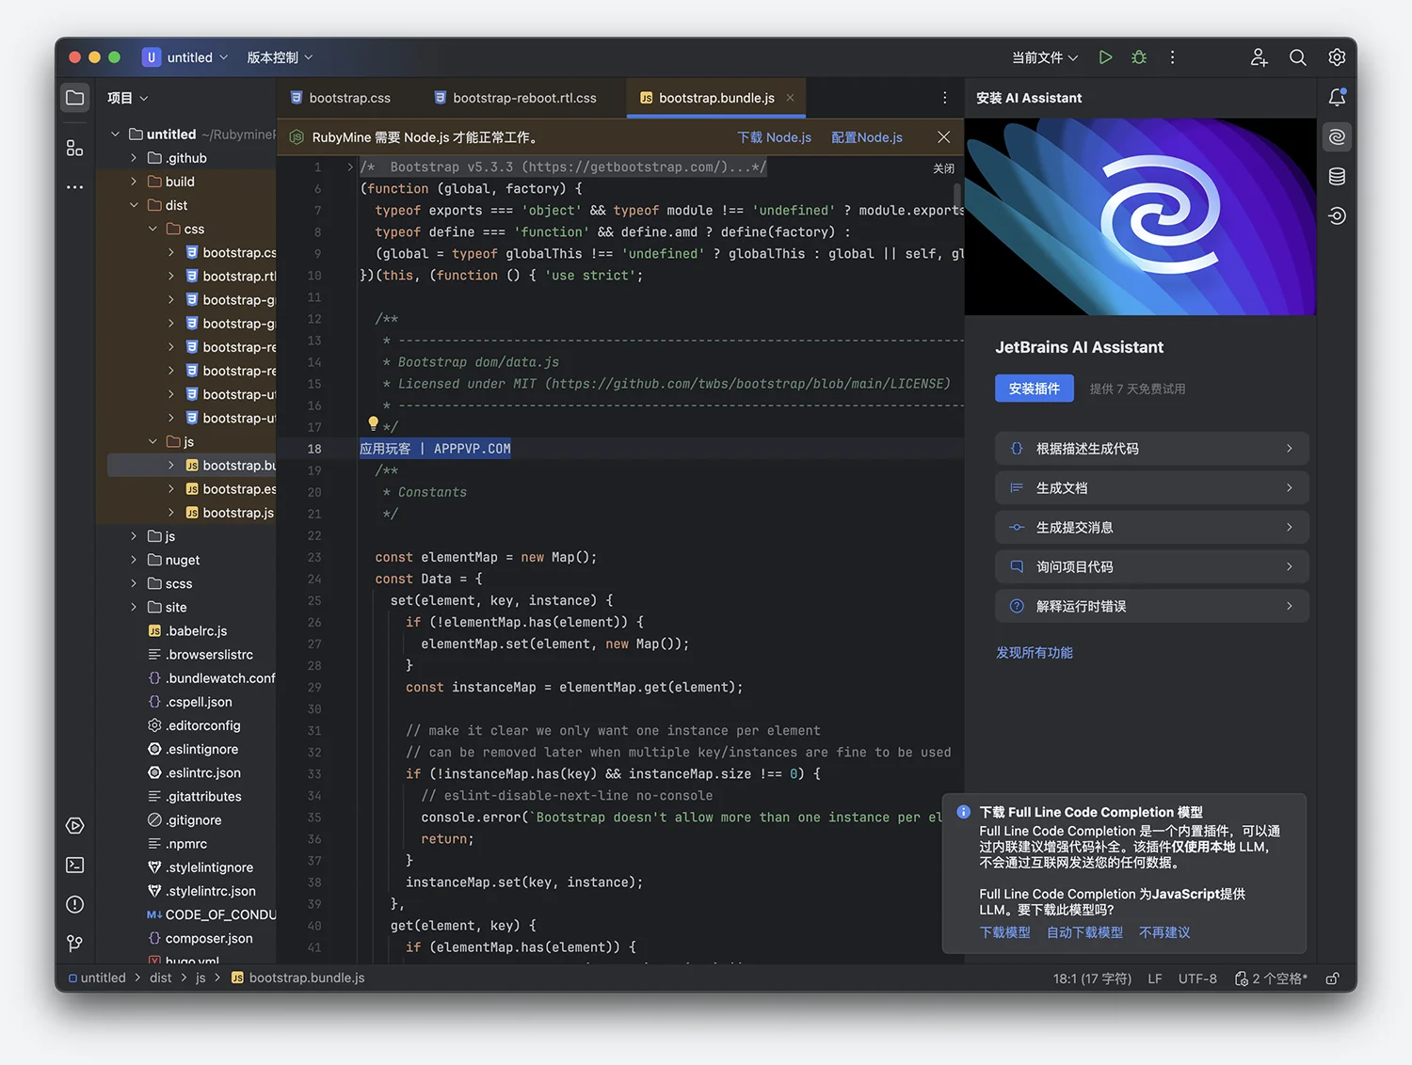The width and height of the screenshot is (1412, 1065).
Task: Click the intention lightbulb in the editor
Action: point(373,423)
